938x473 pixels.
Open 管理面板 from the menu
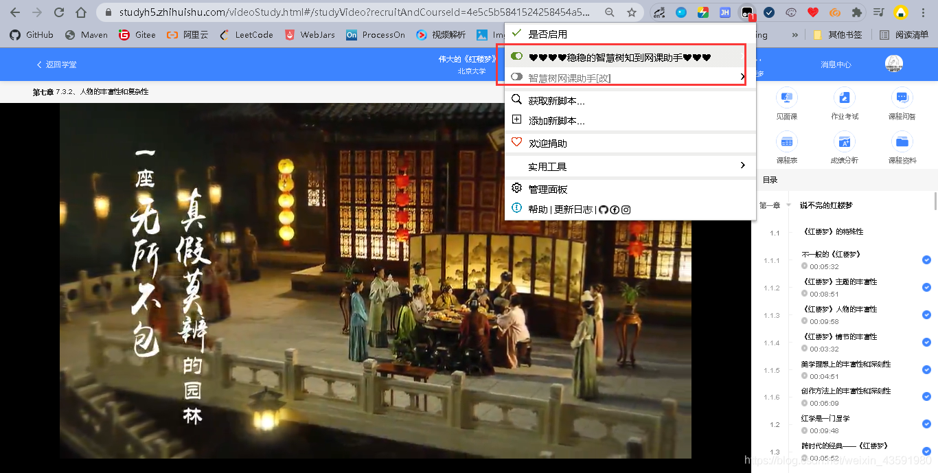pos(630,189)
